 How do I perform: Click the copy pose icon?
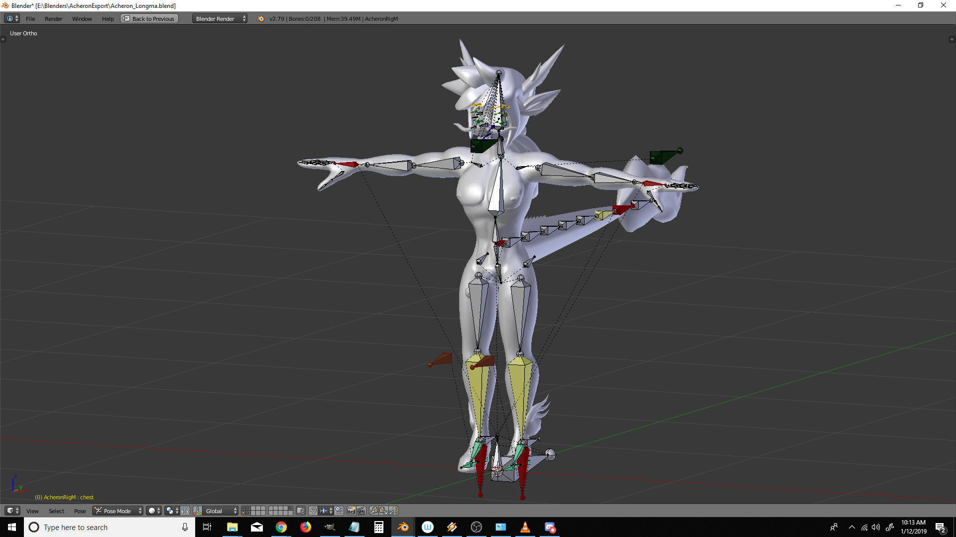click(374, 511)
